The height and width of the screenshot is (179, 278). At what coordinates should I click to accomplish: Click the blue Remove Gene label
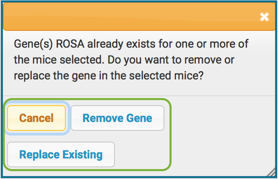pos(117,118)
